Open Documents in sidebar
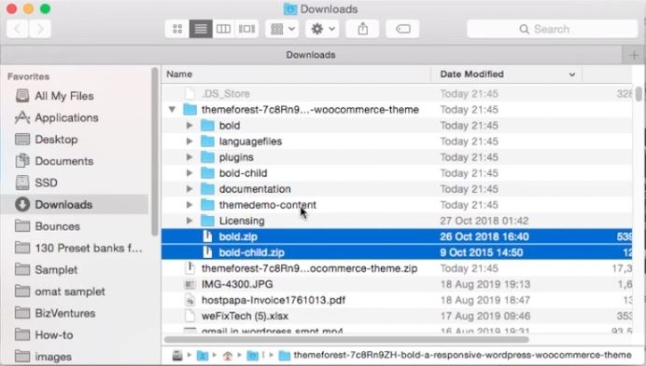The height and width of the screenshot is (366, 646). 63,161
